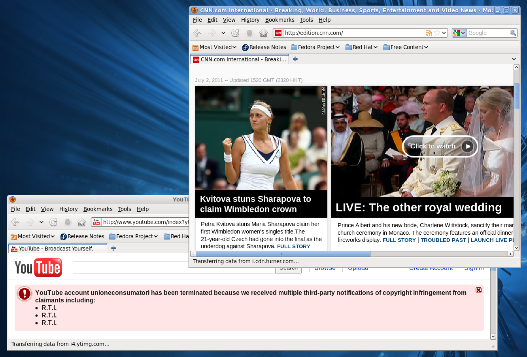Open Help menu in CNN window

click(325, 20)
